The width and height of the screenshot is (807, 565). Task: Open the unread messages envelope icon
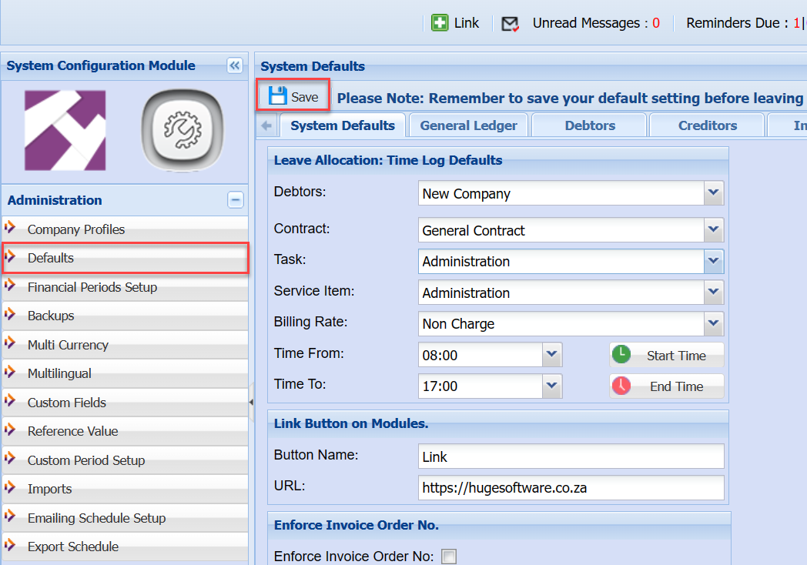(510, 24)
